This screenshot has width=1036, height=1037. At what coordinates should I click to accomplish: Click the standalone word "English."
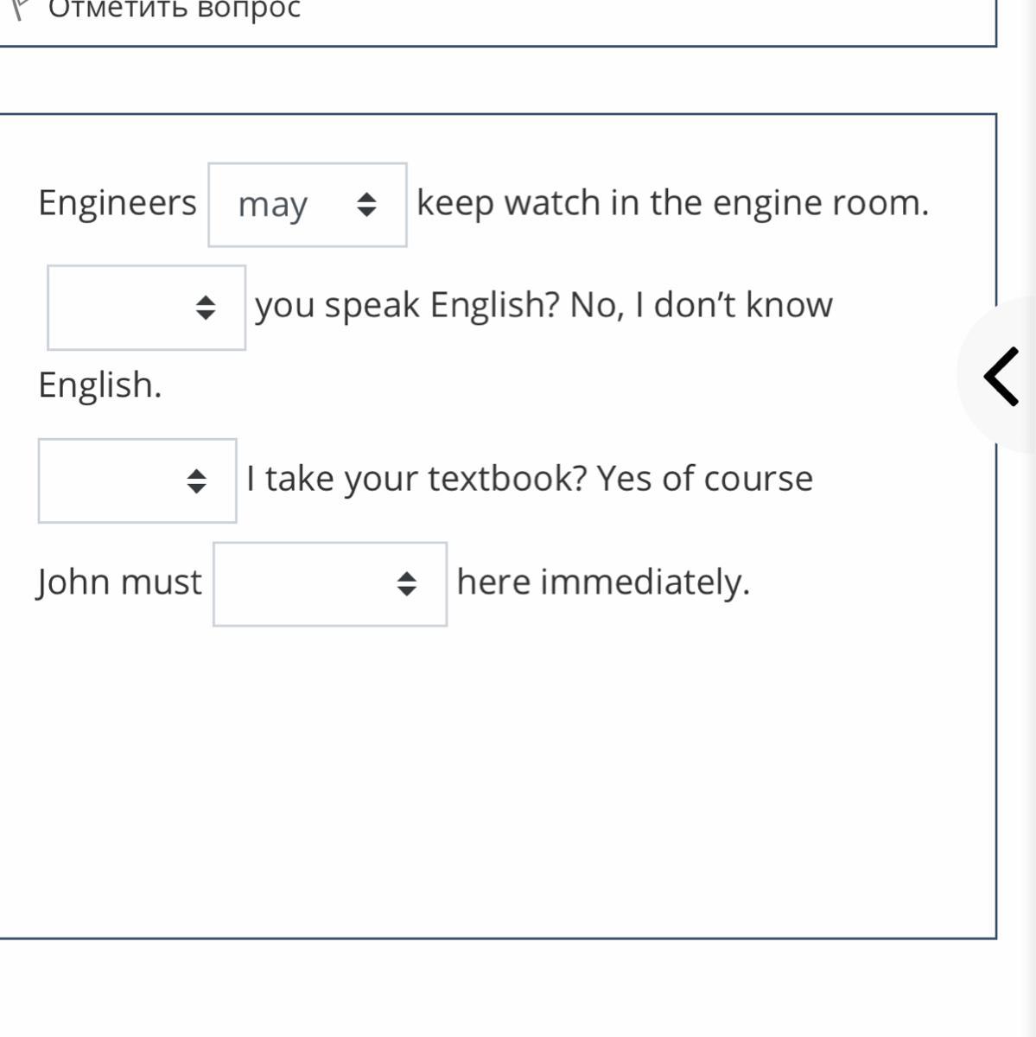[100, 385]
